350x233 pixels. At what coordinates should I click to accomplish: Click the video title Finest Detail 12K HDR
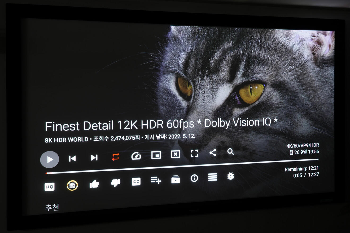[x=161, y=124]
